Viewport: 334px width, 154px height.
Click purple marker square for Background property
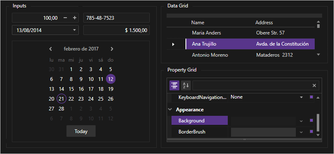[311, 120]
